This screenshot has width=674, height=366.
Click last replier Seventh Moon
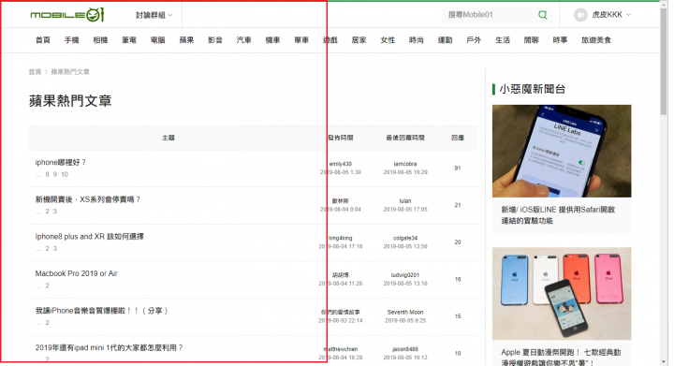click(x=405, y=313)
